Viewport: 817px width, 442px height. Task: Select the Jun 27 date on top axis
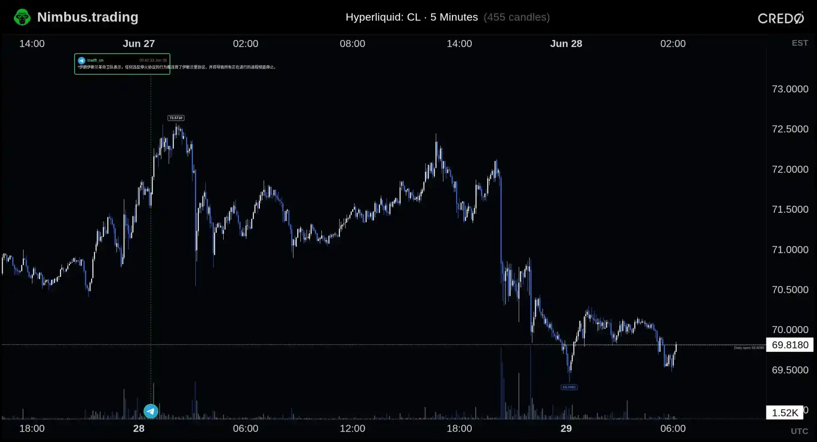(139, 44)
